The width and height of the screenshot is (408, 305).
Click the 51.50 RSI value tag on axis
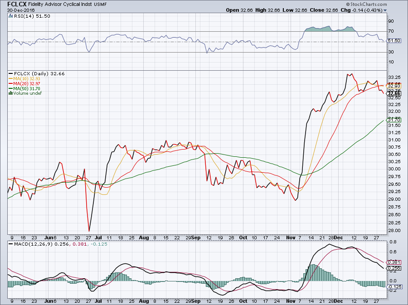click(x=393, y=41)
